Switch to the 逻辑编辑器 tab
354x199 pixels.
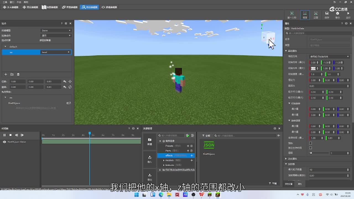tap(109, 7)
